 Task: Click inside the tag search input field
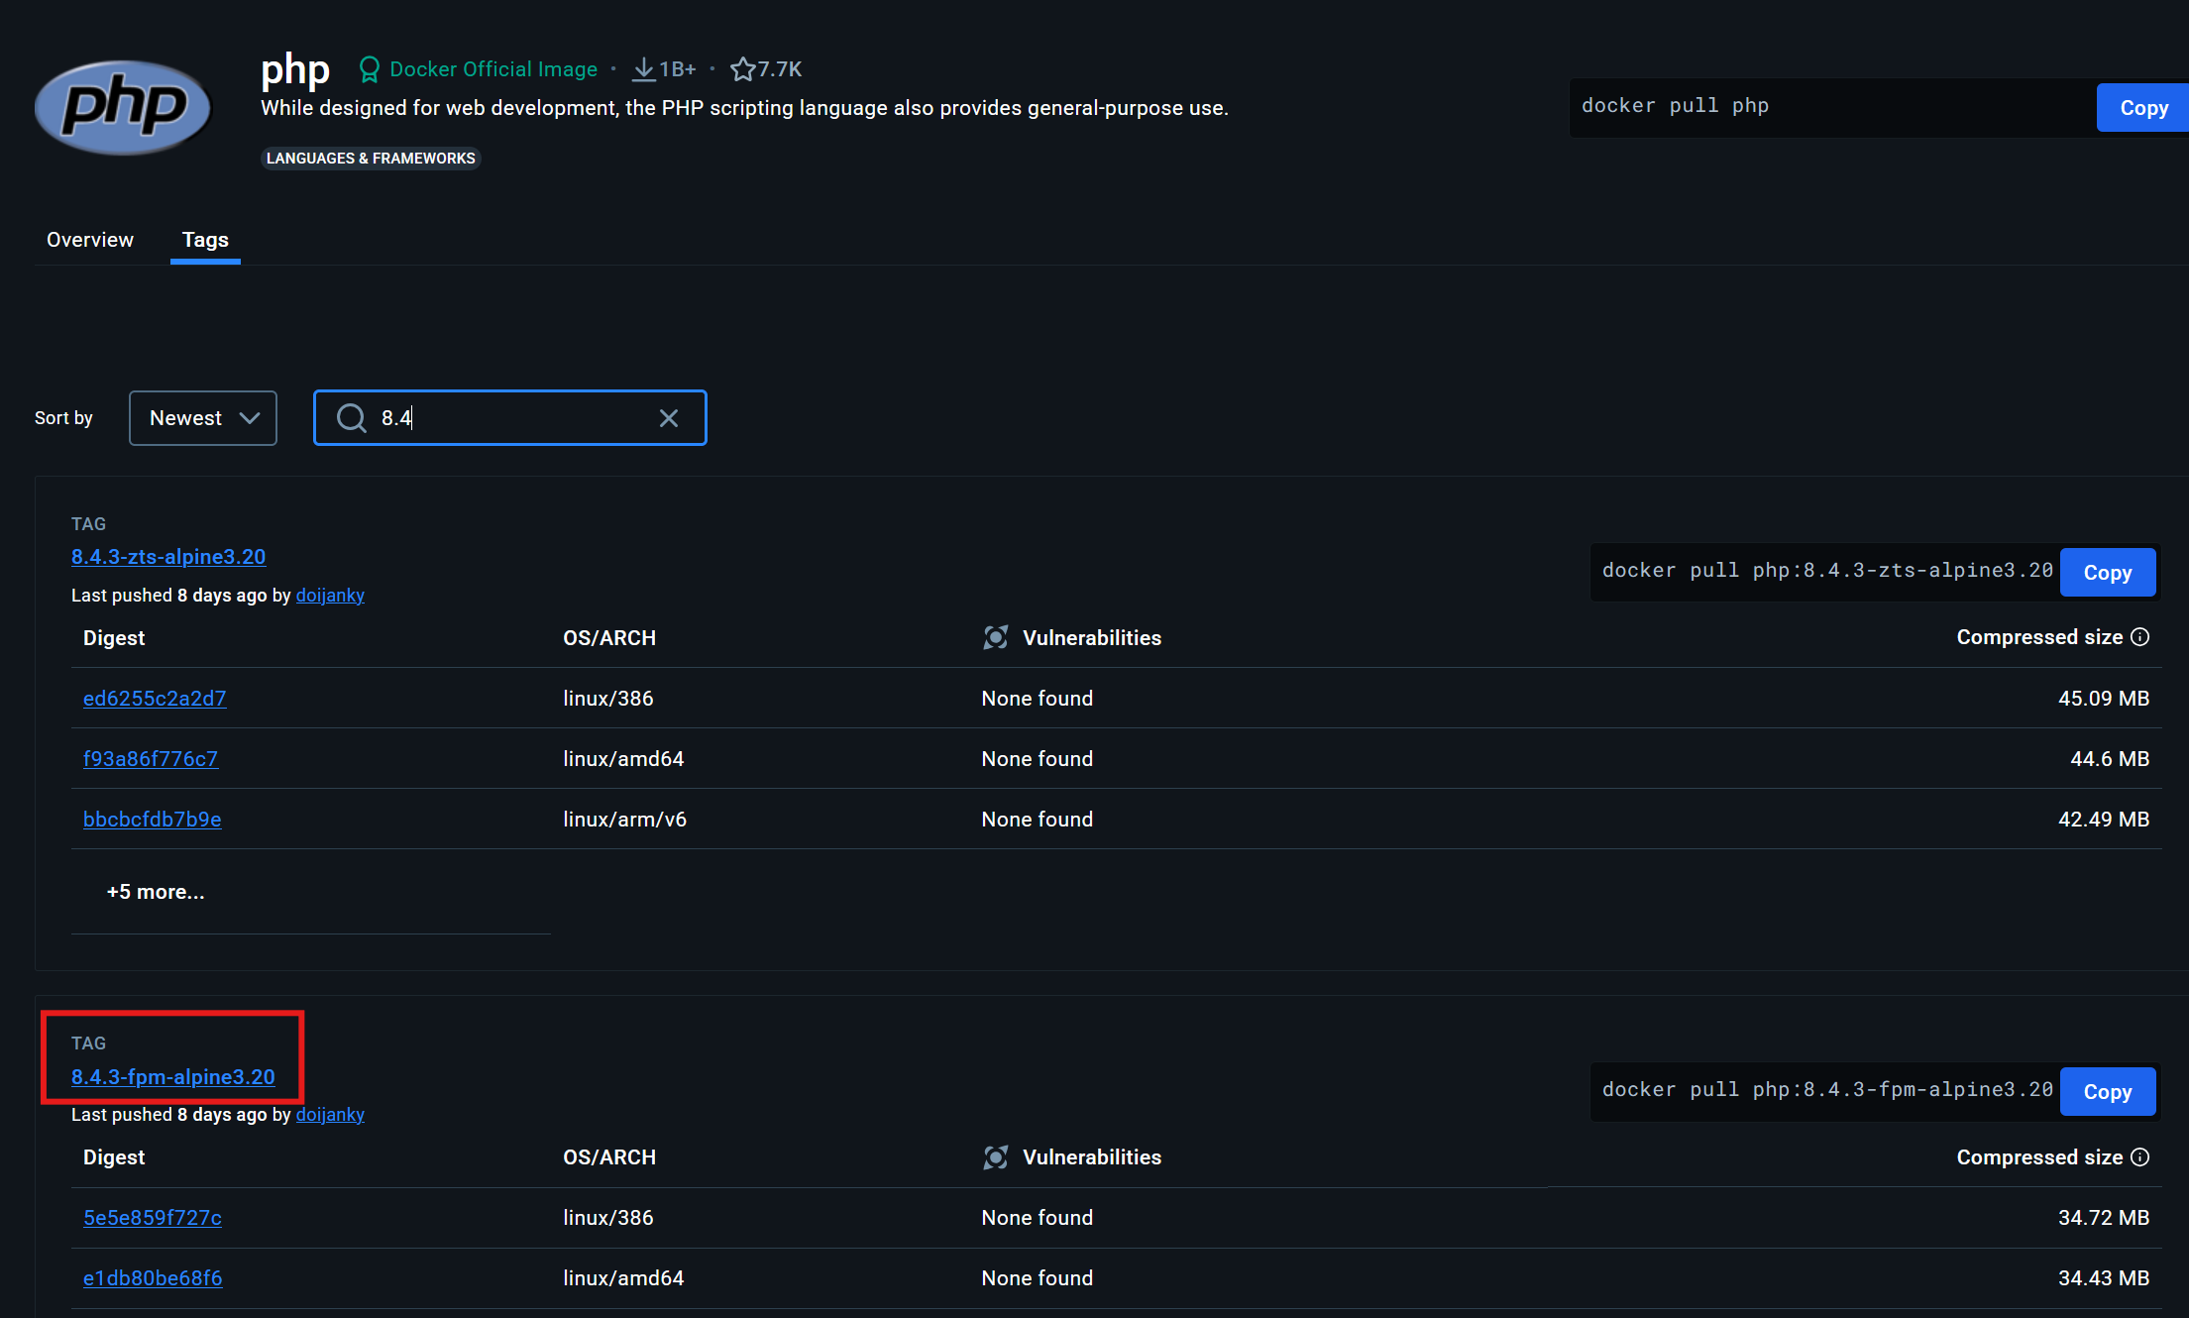pos(495,417)
